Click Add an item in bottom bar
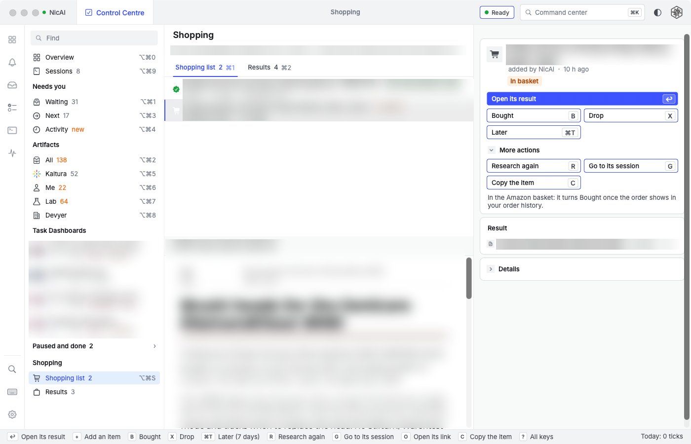Viewport: 691px width, 444px height. click(97, 437)
